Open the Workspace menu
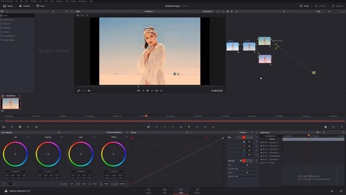 pos(83,1)
